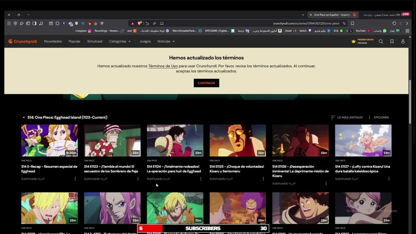Click the CONTINUAR button

[x=206, y=83]
